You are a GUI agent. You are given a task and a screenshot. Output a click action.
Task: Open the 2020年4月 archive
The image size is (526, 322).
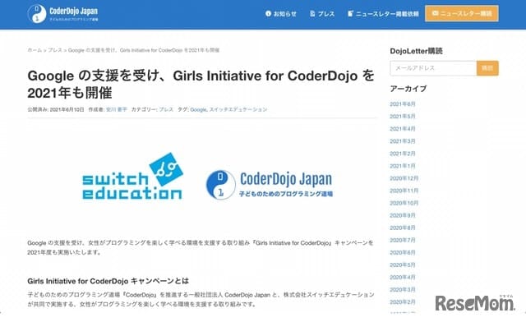(x=403, y=278)
